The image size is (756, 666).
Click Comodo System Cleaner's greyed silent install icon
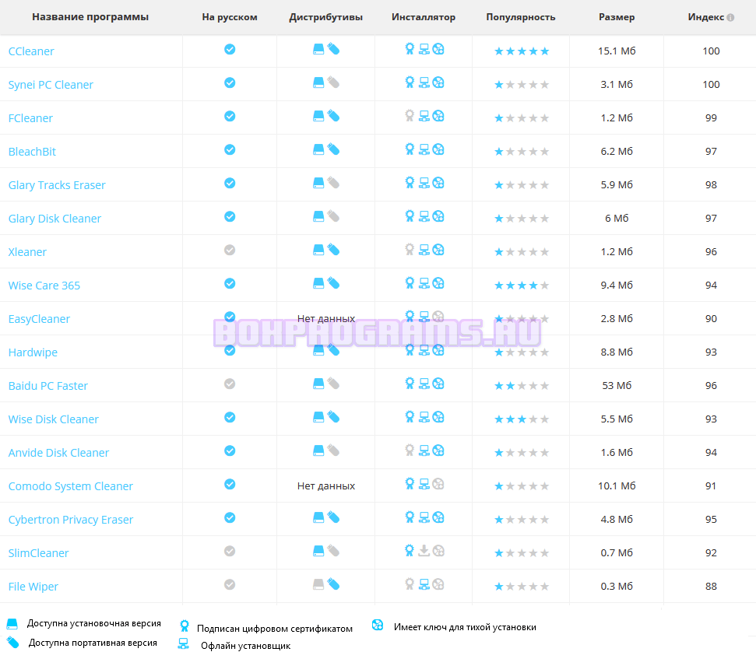tap(438, 483)
